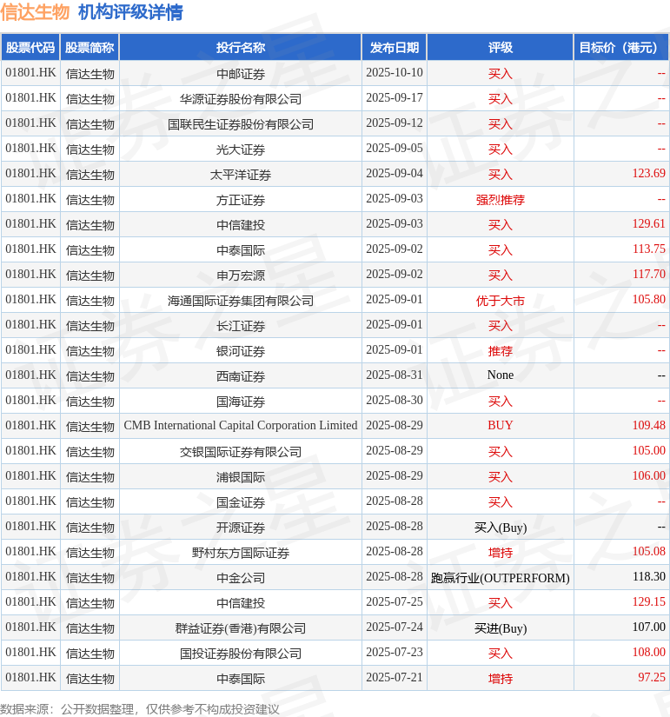Click the 强烈推荐 rating

(x=501, y=200)
